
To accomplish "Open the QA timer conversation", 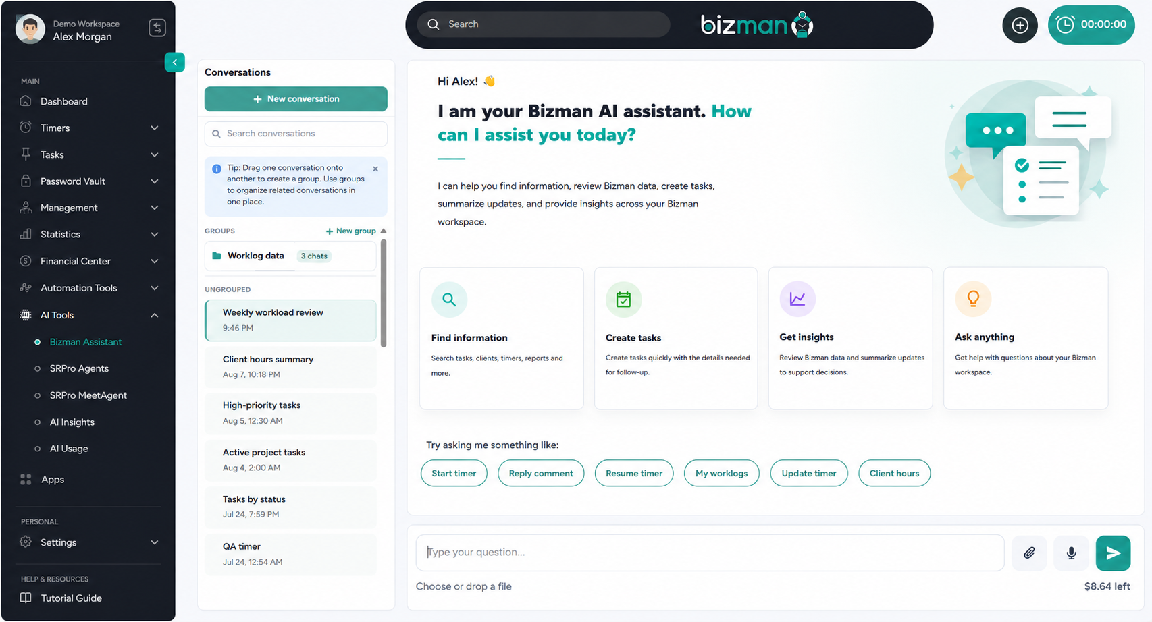I will pyautogui.click(x=290, y=554).
